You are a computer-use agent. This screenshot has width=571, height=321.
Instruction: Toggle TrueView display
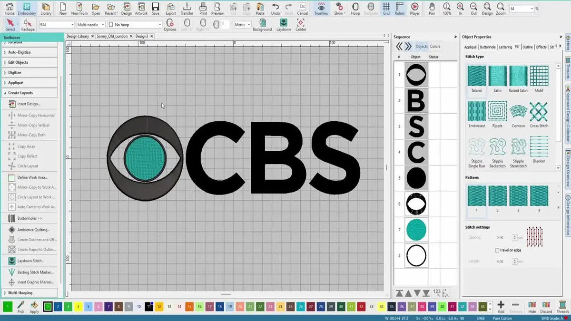[x=321, y=9]
